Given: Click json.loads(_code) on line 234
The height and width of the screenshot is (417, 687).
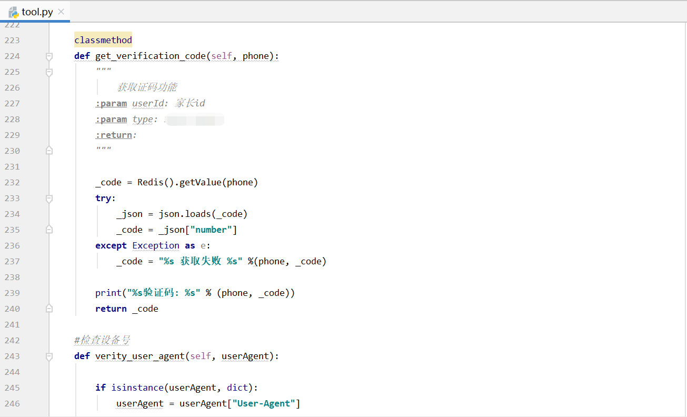Looking at the screenshot, I should point(203,214).
